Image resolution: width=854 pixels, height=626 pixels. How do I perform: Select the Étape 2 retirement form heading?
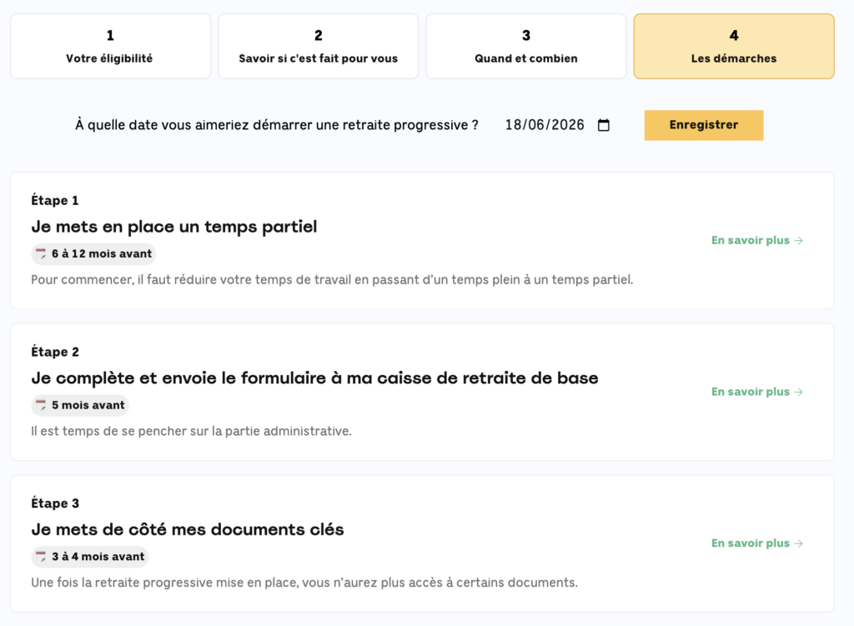tap(314, 378)
